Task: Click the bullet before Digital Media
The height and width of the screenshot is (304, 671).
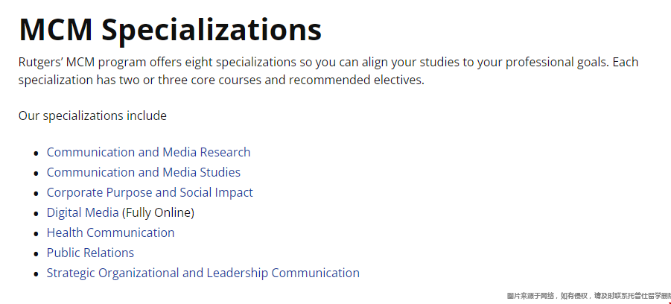Action: pos(36,214)
